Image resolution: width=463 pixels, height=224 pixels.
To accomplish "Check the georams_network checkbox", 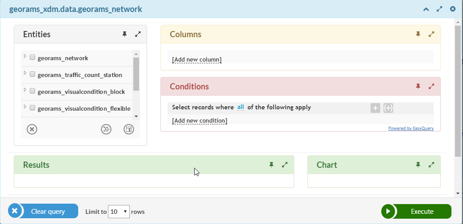I will pos(32,57).
